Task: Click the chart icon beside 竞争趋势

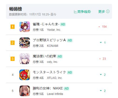Action: tap(75, 12)
